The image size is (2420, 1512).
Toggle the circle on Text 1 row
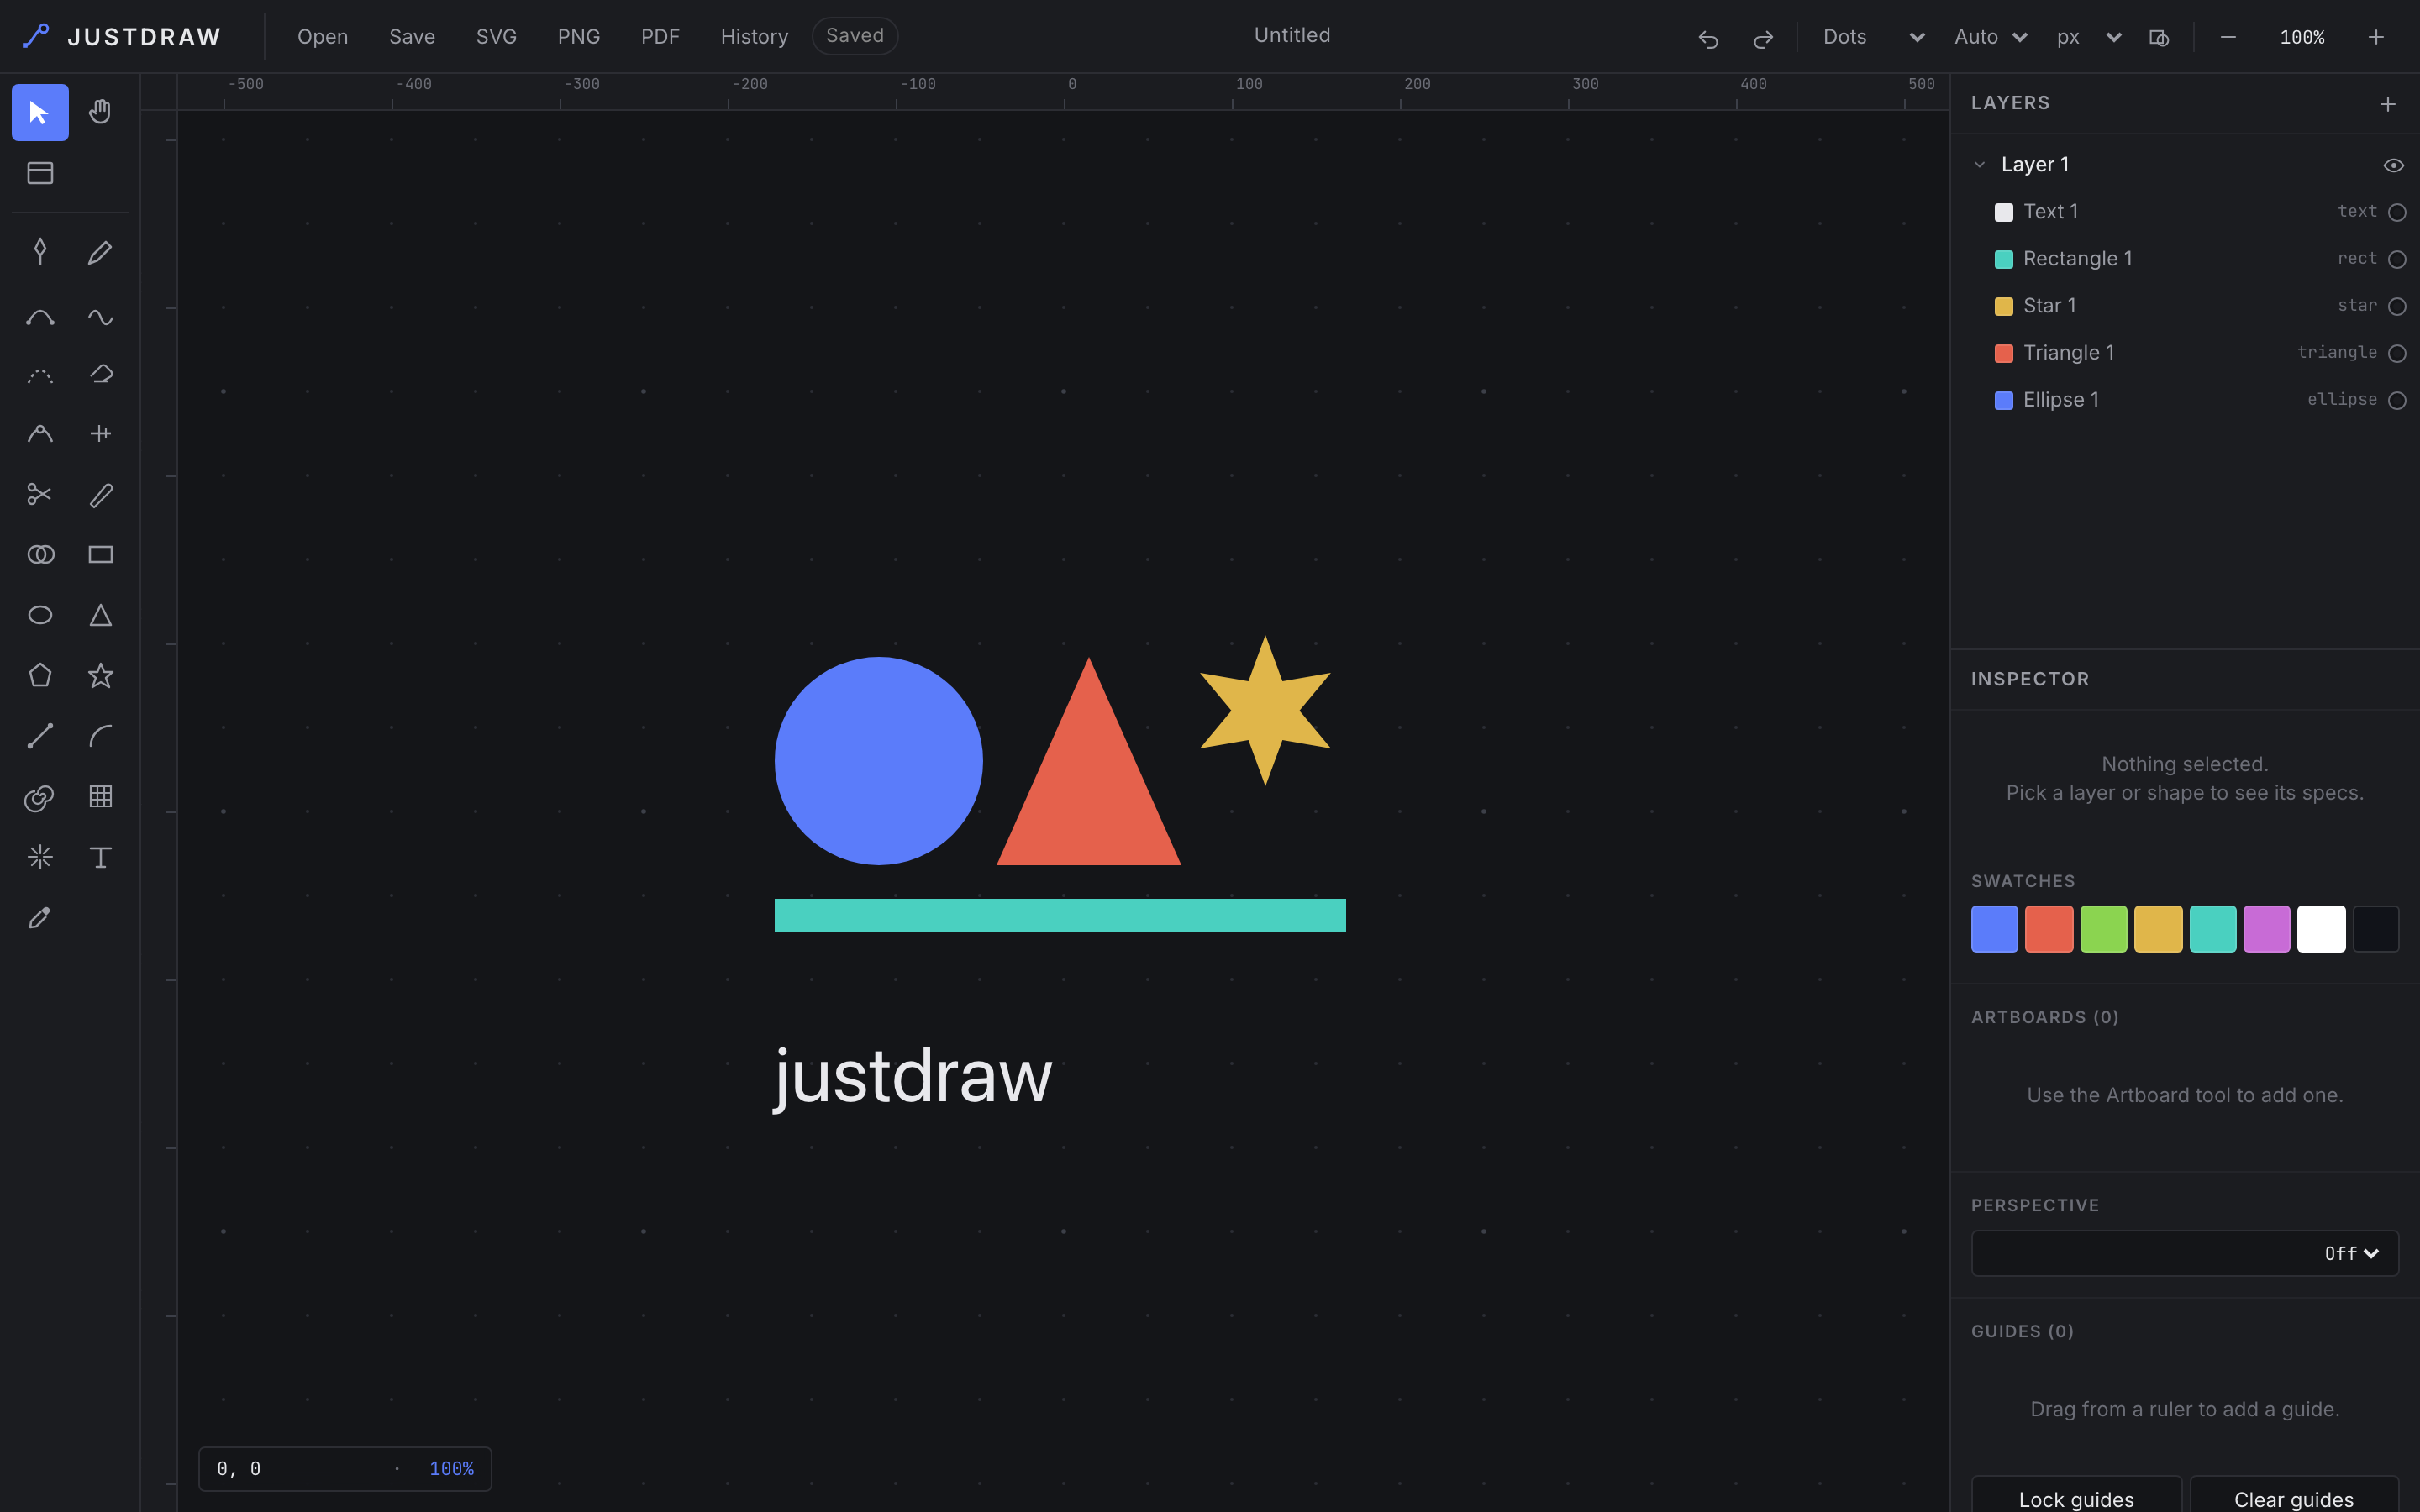pyautogui.click(x=2397, y=212)
